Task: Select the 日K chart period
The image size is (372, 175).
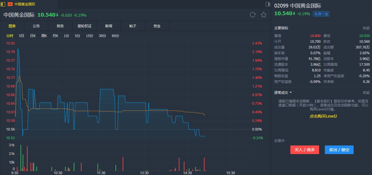Action: coord(33,36)
